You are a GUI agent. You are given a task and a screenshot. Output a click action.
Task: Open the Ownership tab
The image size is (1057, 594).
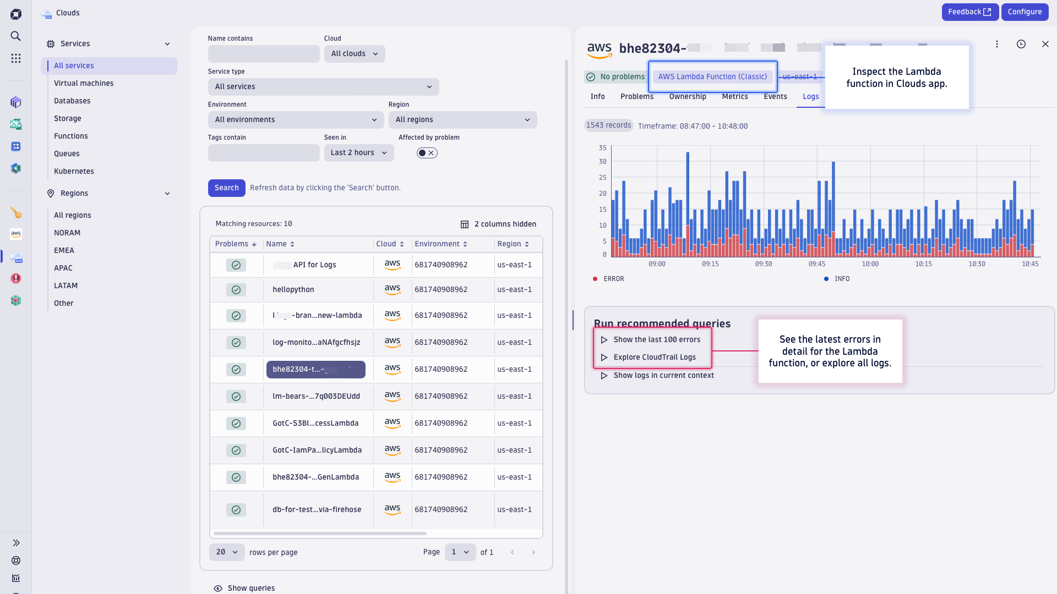[687, 96]
